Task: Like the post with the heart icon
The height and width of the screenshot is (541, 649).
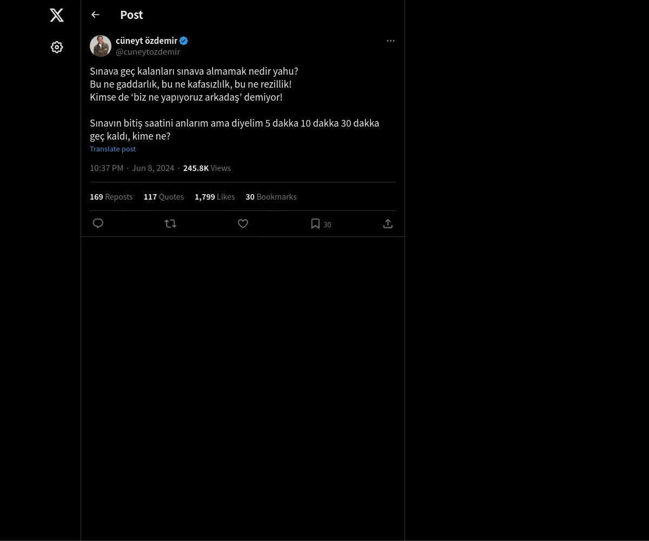Action: (x=243, y=223)
